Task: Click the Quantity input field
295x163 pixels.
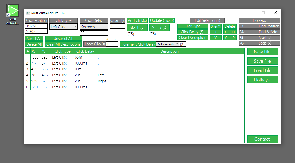Action: 117,26
